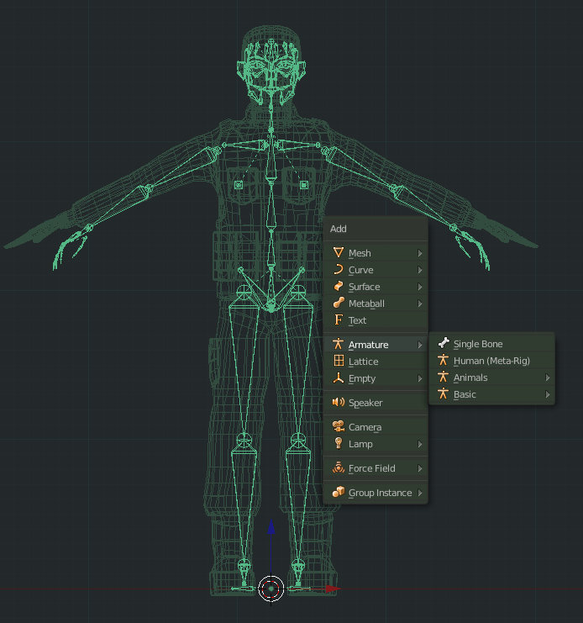Click the Speaker icon

click(339, 402)
